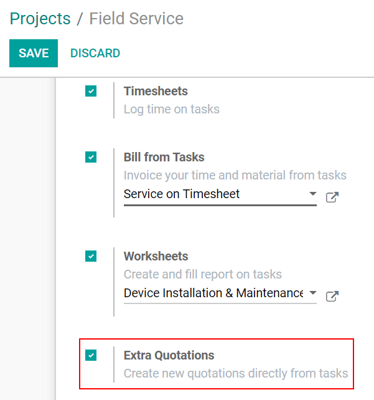Discard the changes

[x=95, y=53]
